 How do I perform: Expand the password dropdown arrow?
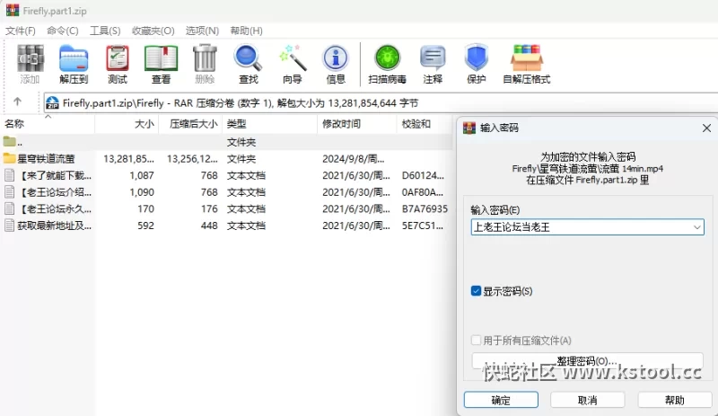click(696, 227)
